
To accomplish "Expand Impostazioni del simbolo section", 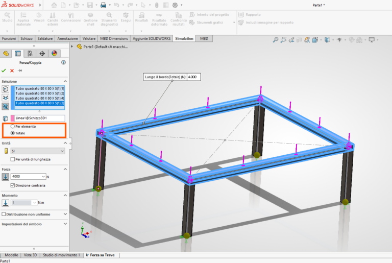I will click(65, 224).
